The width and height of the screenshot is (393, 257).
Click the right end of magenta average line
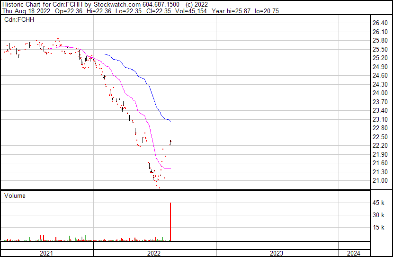point(170,168)
